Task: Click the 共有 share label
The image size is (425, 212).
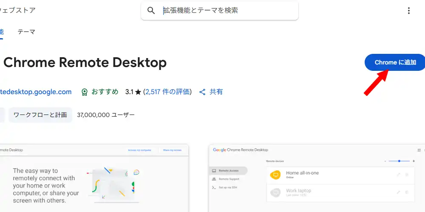Action: [x=216, y=92]
